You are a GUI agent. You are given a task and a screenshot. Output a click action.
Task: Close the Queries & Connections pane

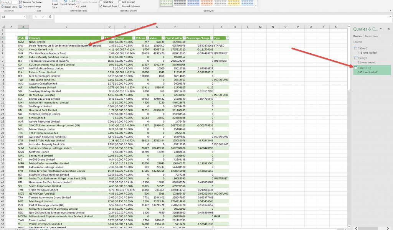point(388,29)
